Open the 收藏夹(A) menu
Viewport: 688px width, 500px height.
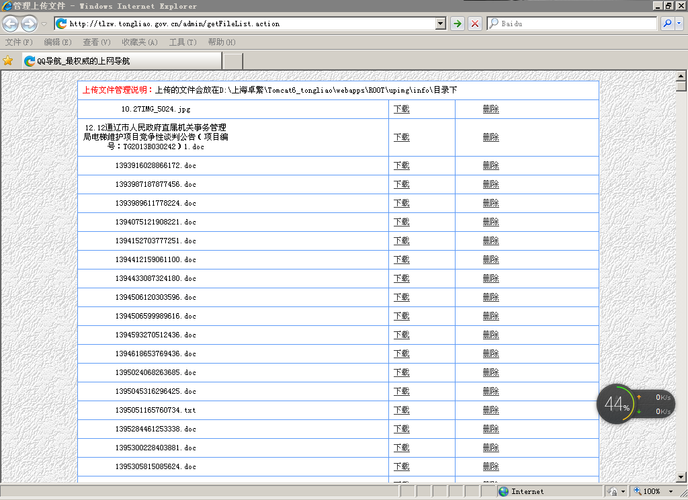click(140, 42)
